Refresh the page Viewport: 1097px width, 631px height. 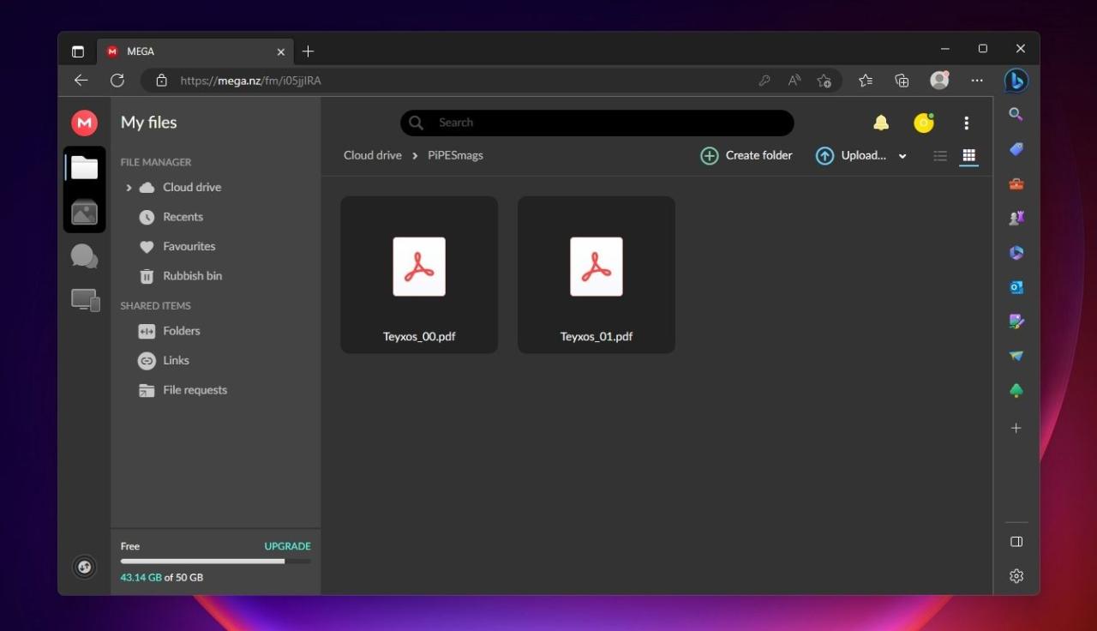coord(117,81)
